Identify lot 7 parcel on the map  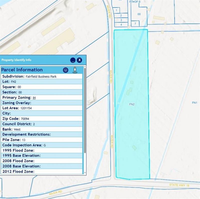tap(135, 24)
